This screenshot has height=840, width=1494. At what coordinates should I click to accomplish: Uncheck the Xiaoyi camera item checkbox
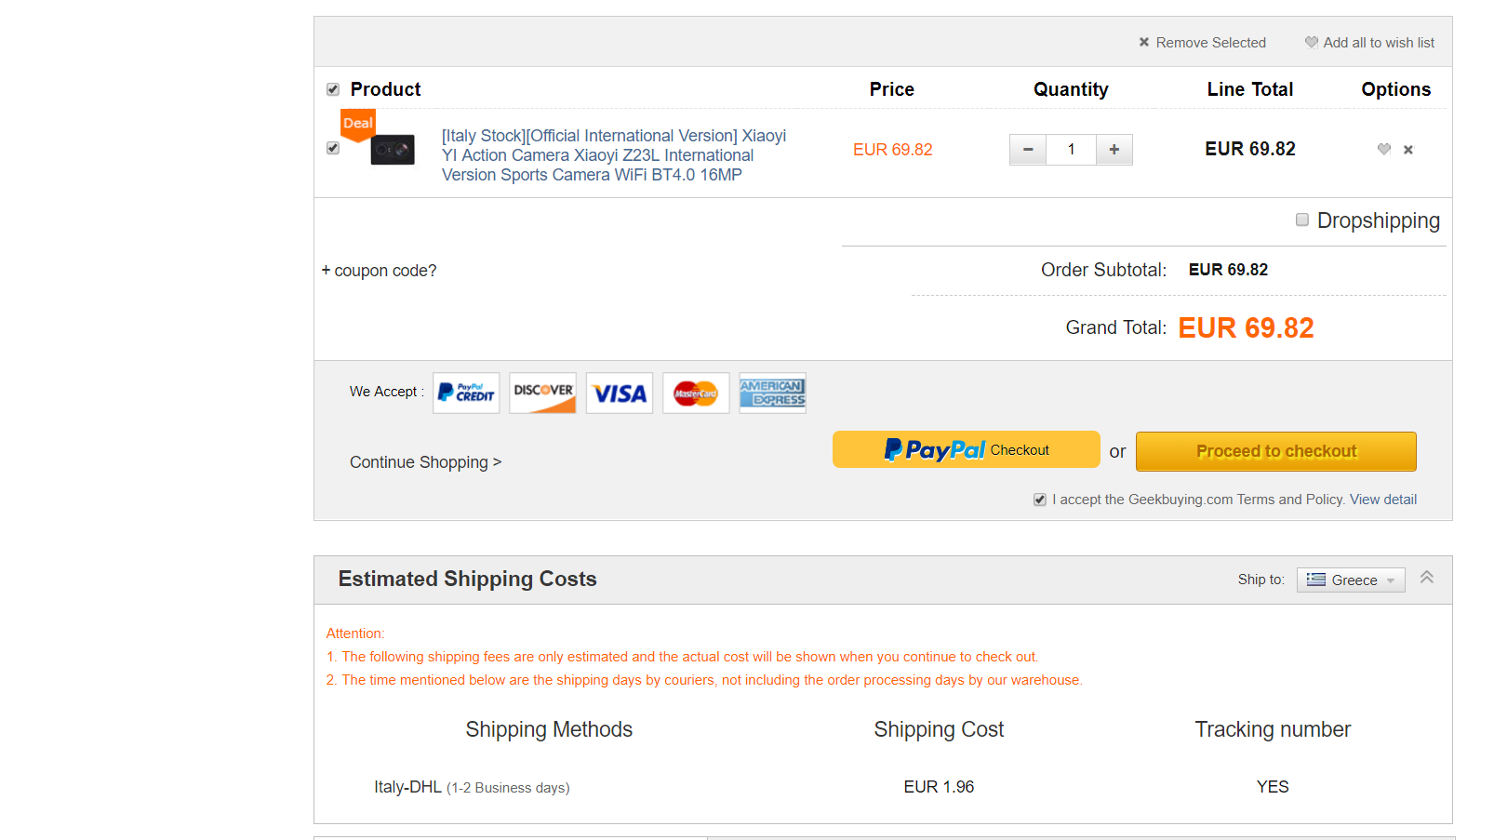[333, 148]
